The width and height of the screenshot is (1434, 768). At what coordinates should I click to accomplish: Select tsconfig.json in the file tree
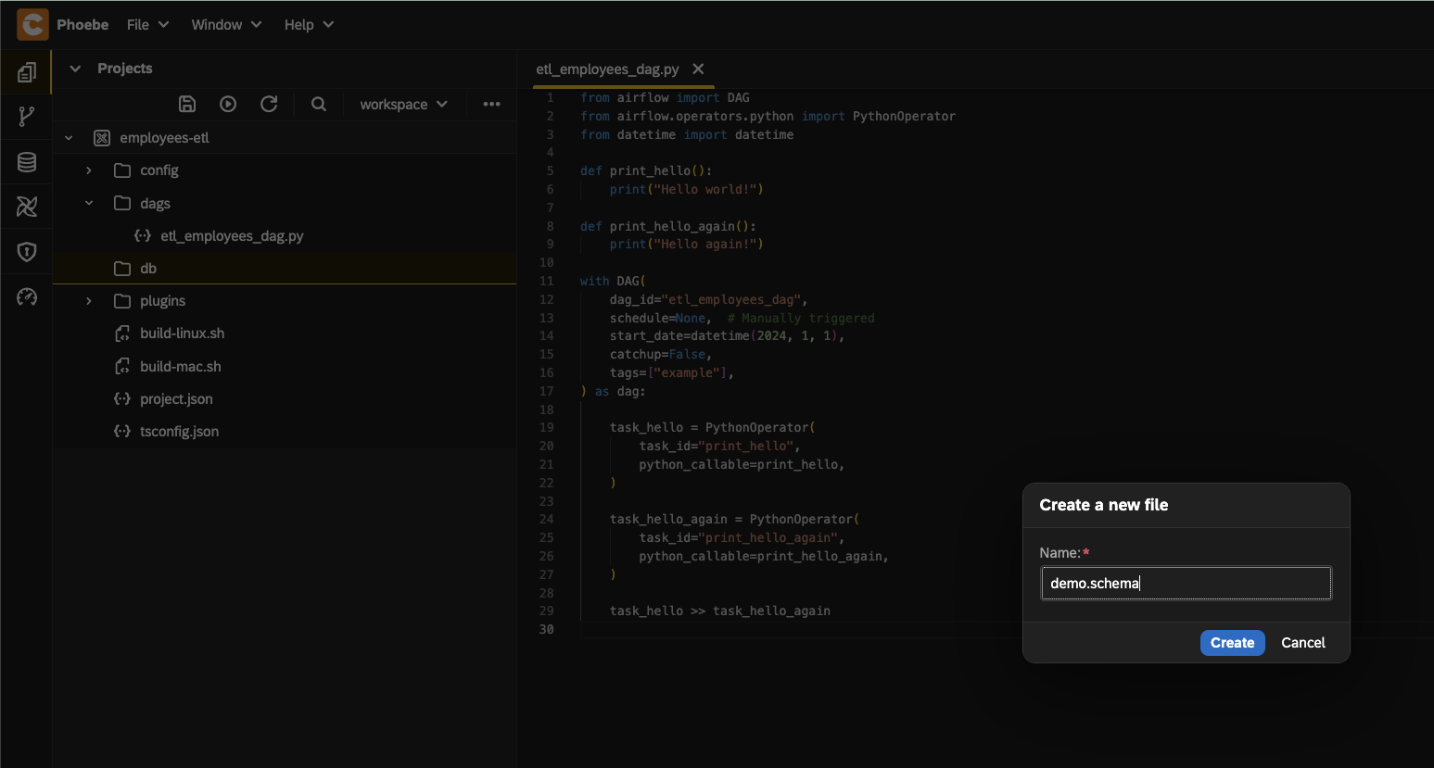[180, 432]
